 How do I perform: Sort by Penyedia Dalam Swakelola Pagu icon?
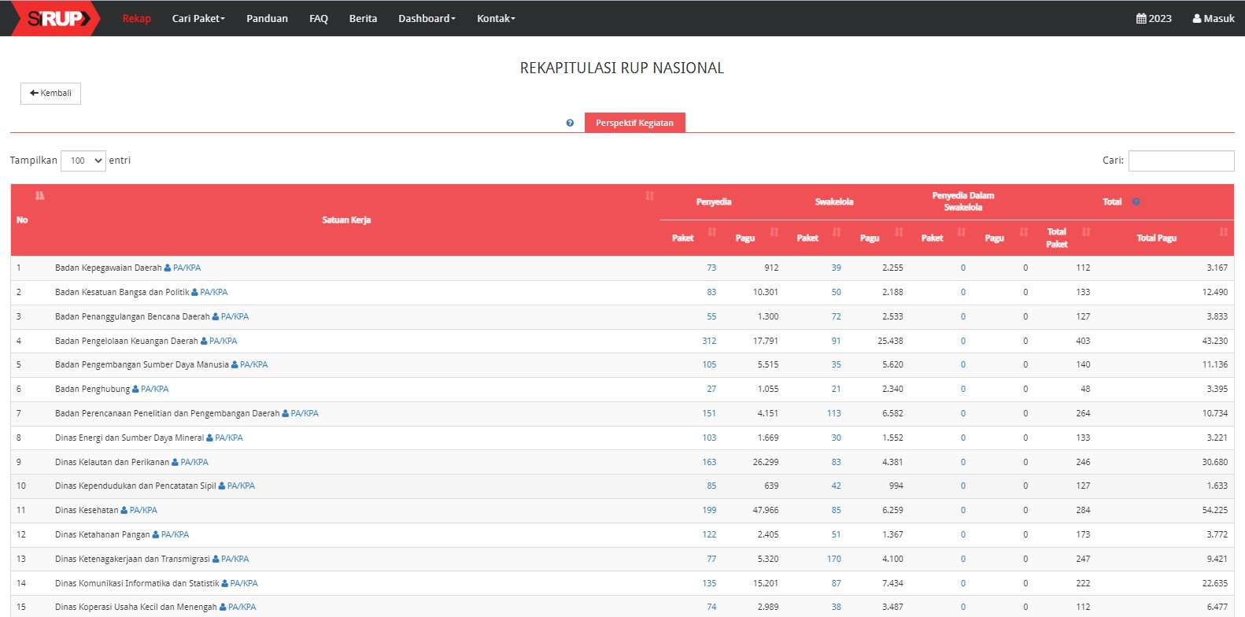pos(1023,231)
